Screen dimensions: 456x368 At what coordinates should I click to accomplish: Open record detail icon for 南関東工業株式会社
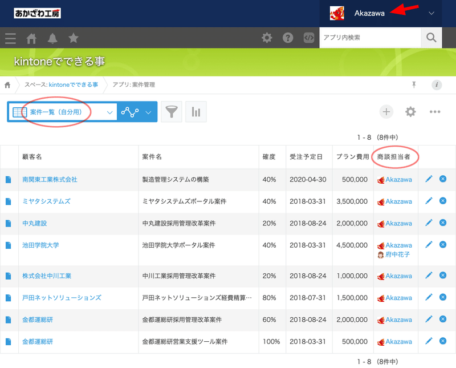[x=9, y=180]
